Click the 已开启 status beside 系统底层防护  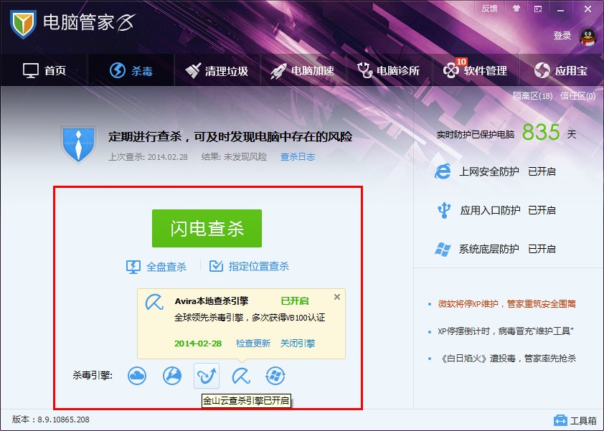[542, 249]
